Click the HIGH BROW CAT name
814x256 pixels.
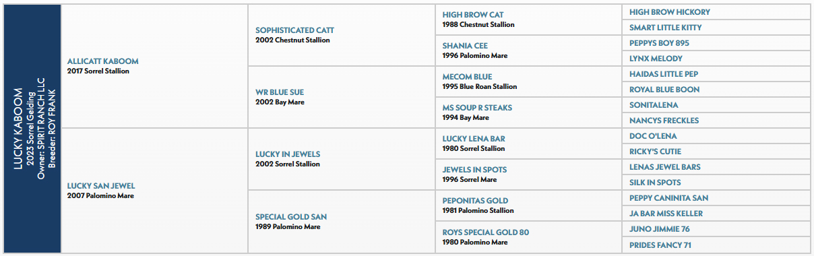473,15
